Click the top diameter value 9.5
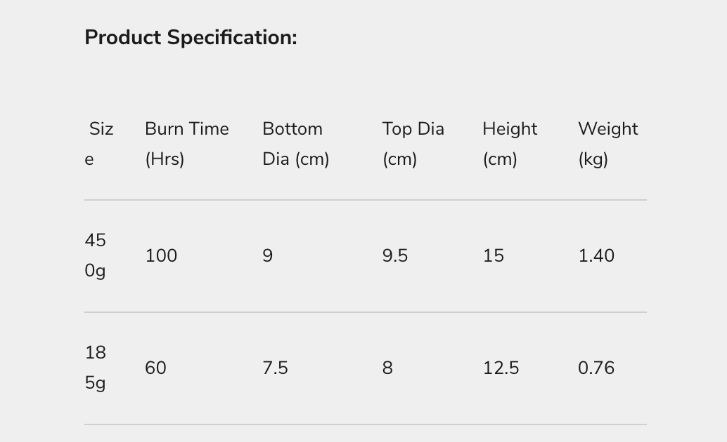The image size is (727, 442). click(x=394, y=256)
